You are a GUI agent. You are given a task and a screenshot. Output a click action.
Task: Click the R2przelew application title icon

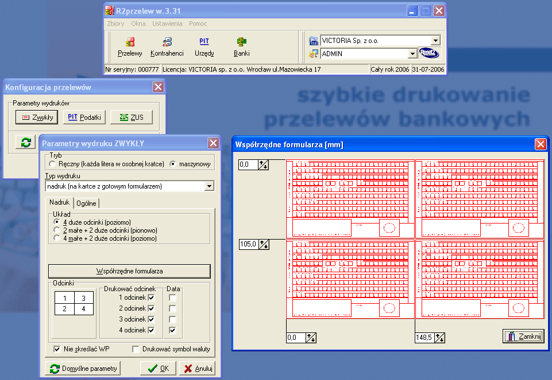110,10
